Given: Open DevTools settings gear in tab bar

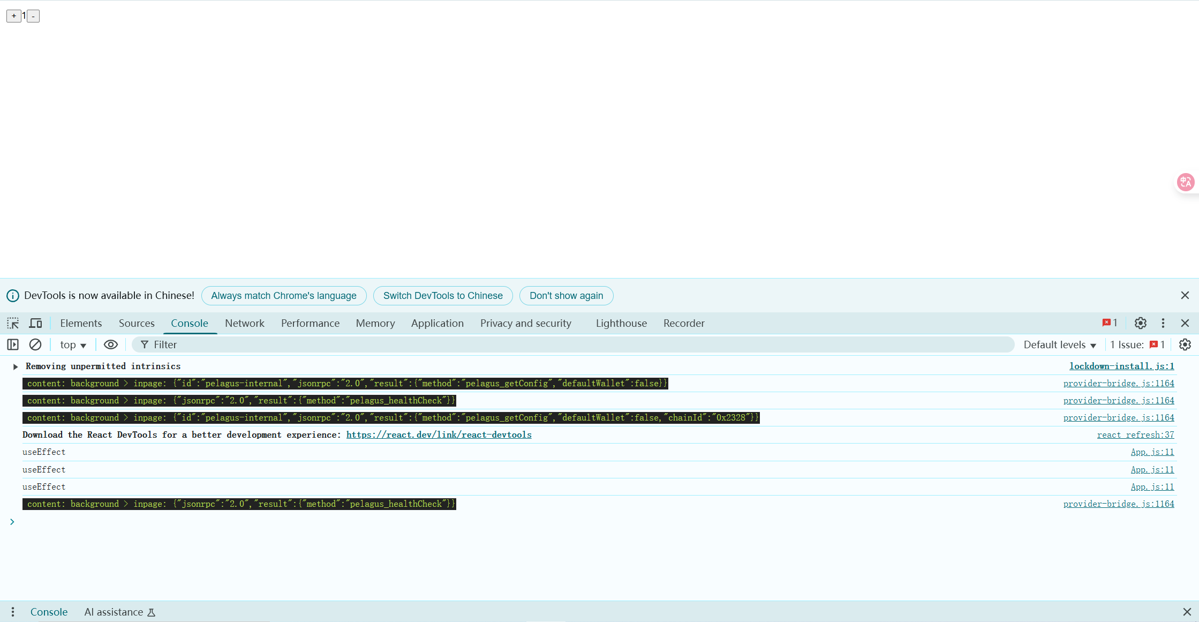Looking at the screenshot, I should point(1140,323).
